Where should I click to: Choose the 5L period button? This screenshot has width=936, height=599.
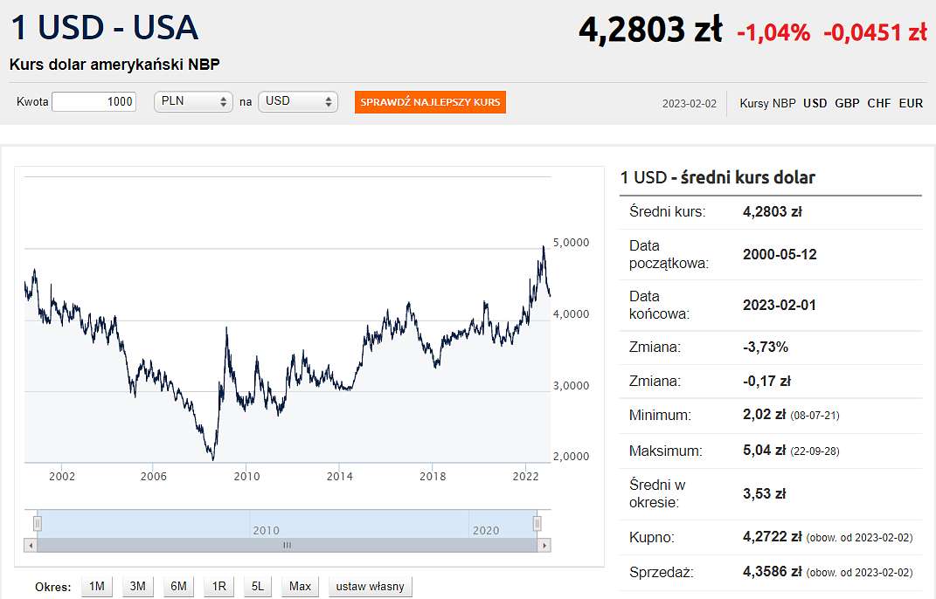(x=258, y=587)
